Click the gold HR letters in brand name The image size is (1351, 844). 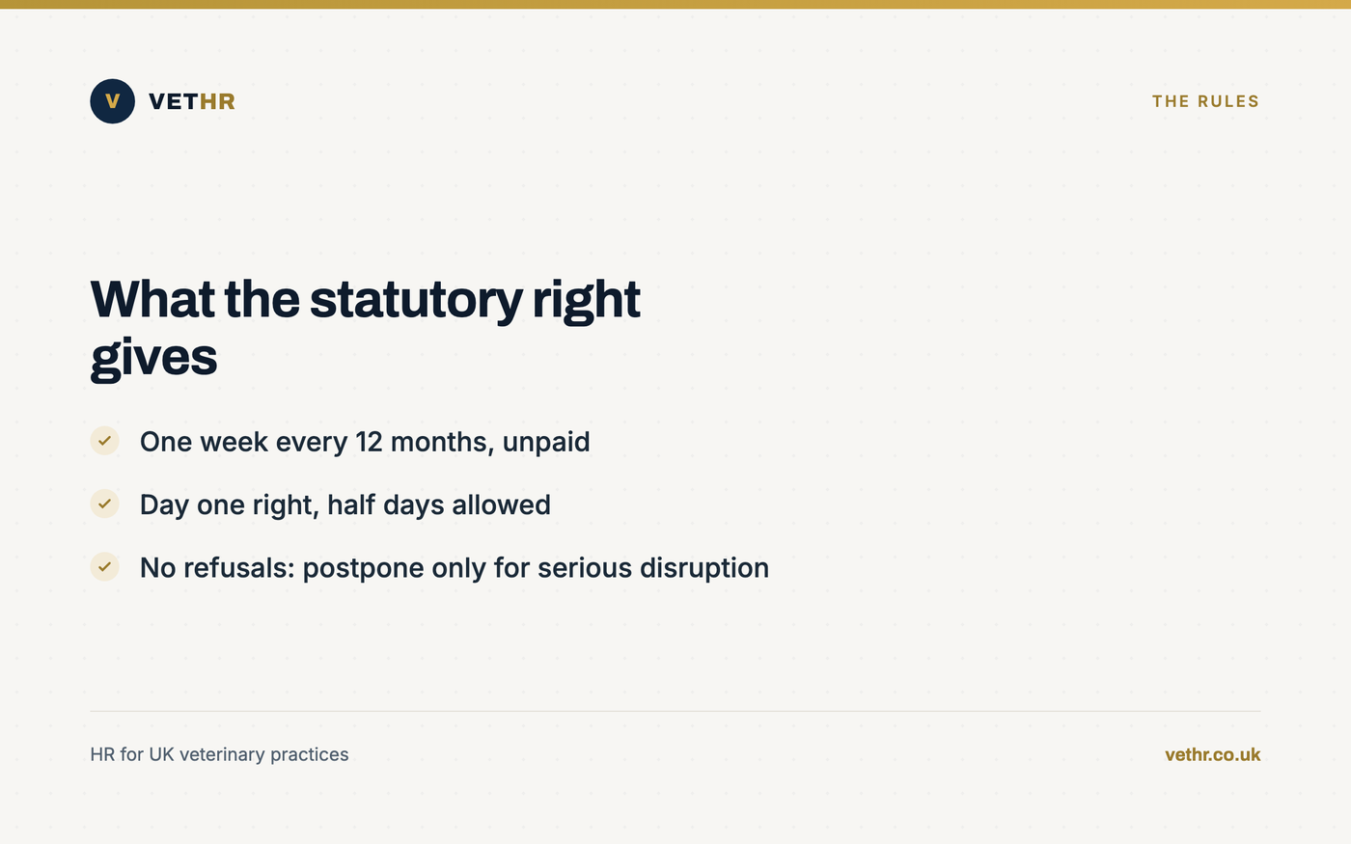point(217,101)
